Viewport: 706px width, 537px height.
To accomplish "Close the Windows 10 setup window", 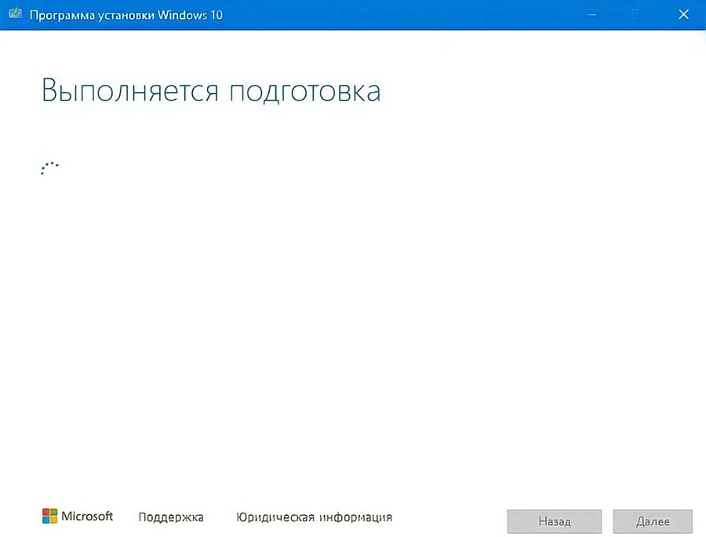I will pos(681,15).
